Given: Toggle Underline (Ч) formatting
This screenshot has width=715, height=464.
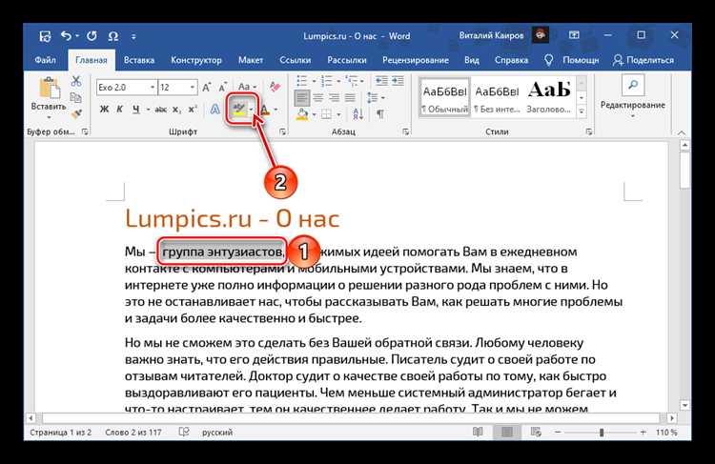Looking at the screenshot, I should [x=136, y=110].
